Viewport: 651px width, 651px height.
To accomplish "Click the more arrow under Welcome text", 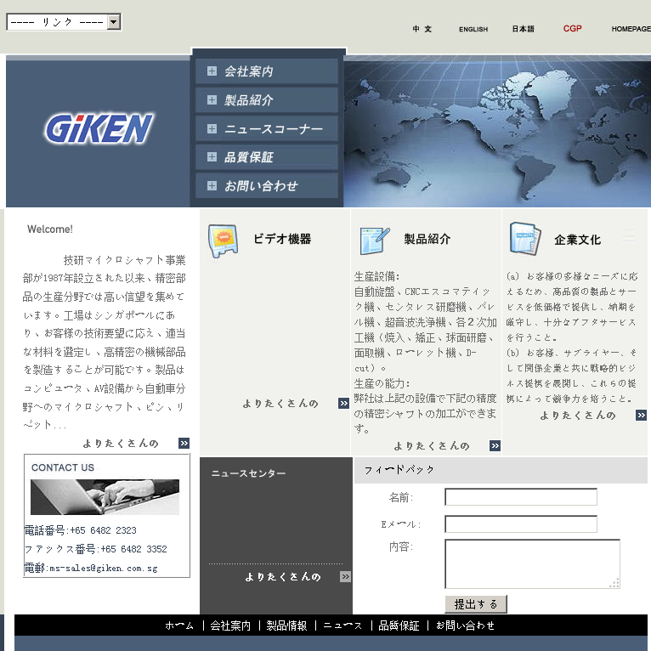I will pyautogui.click(x=184, y=443).
